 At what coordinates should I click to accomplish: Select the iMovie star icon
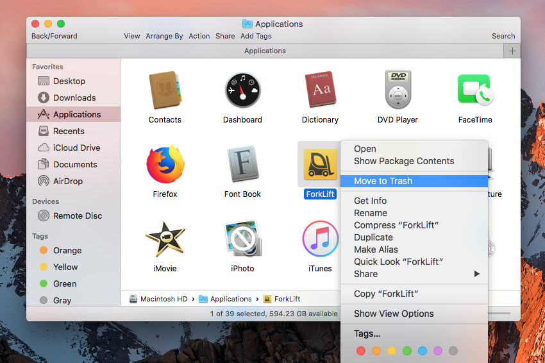(x=165, y=239)
